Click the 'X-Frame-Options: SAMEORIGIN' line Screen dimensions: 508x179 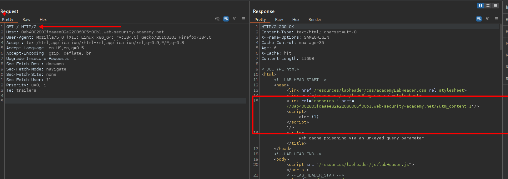pyautogui.click(x=295, y=37)
